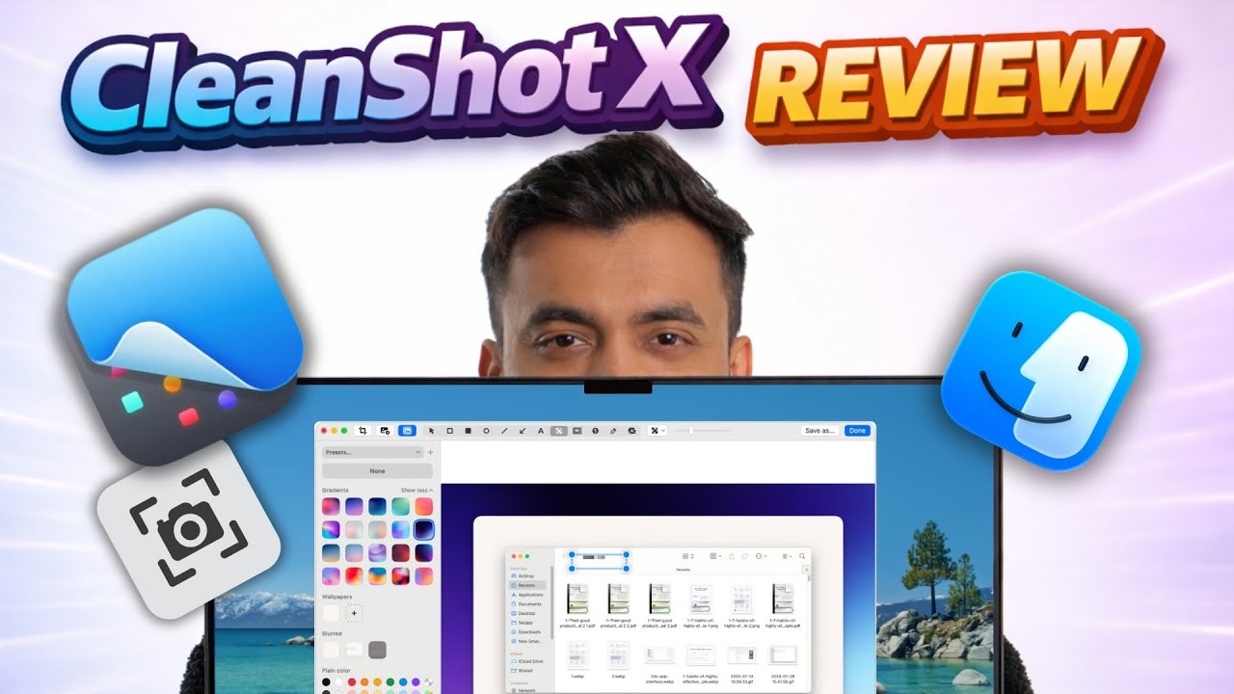Click the Finder window vertical scrollbar

[x=809, y=578]
